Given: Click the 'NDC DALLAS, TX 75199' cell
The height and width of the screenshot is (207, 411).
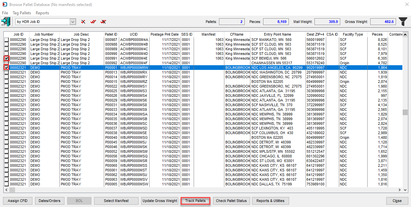Looking at the screenshot, I should click(278, 184).
